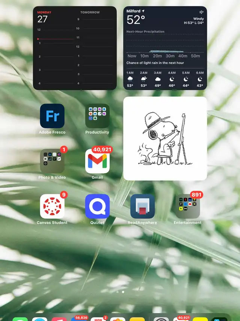
Task: Expand the Photo & Video folder
Action: point(52,161)
